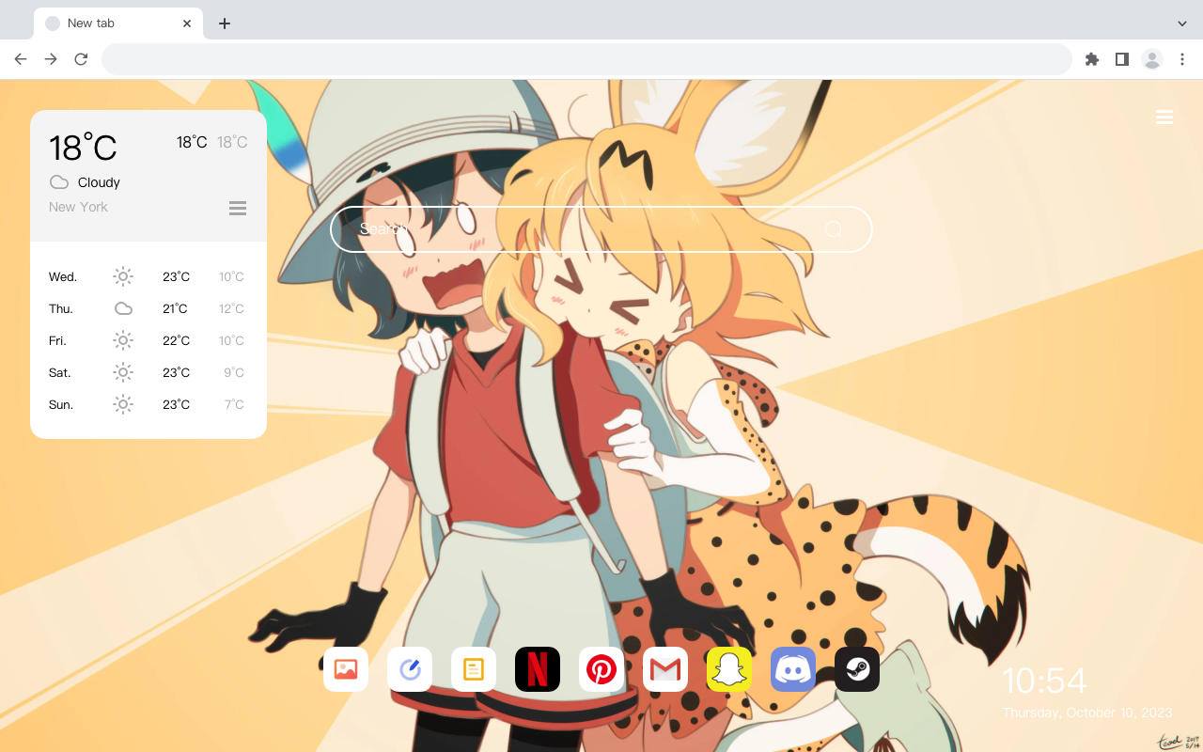Viewport: 1203px width, 752px height.
Task: Open a new tab with plus button
Action: point(224,23)
